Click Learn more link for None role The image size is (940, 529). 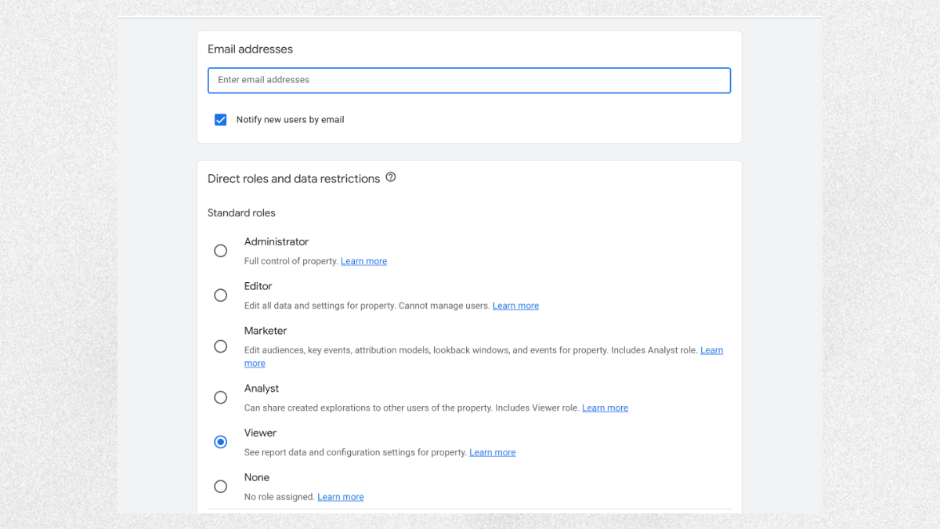(x=340, y=497)
